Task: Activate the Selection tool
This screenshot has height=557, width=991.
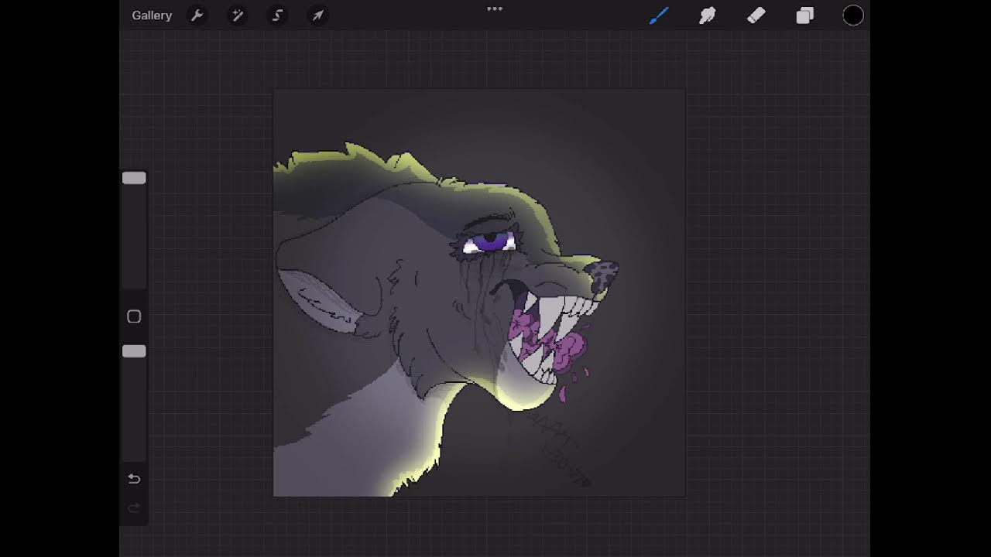Action: click(277, 15)
